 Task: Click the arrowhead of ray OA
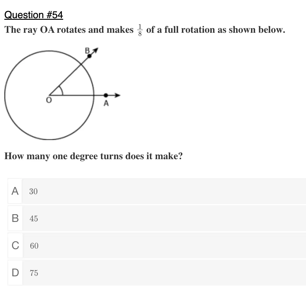coord(117,95)
